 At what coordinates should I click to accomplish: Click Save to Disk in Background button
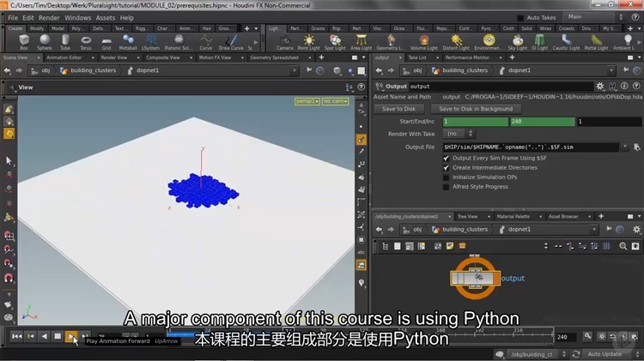pos(476,109)
